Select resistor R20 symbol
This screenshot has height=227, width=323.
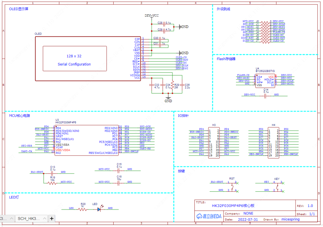tap(83, 209)
